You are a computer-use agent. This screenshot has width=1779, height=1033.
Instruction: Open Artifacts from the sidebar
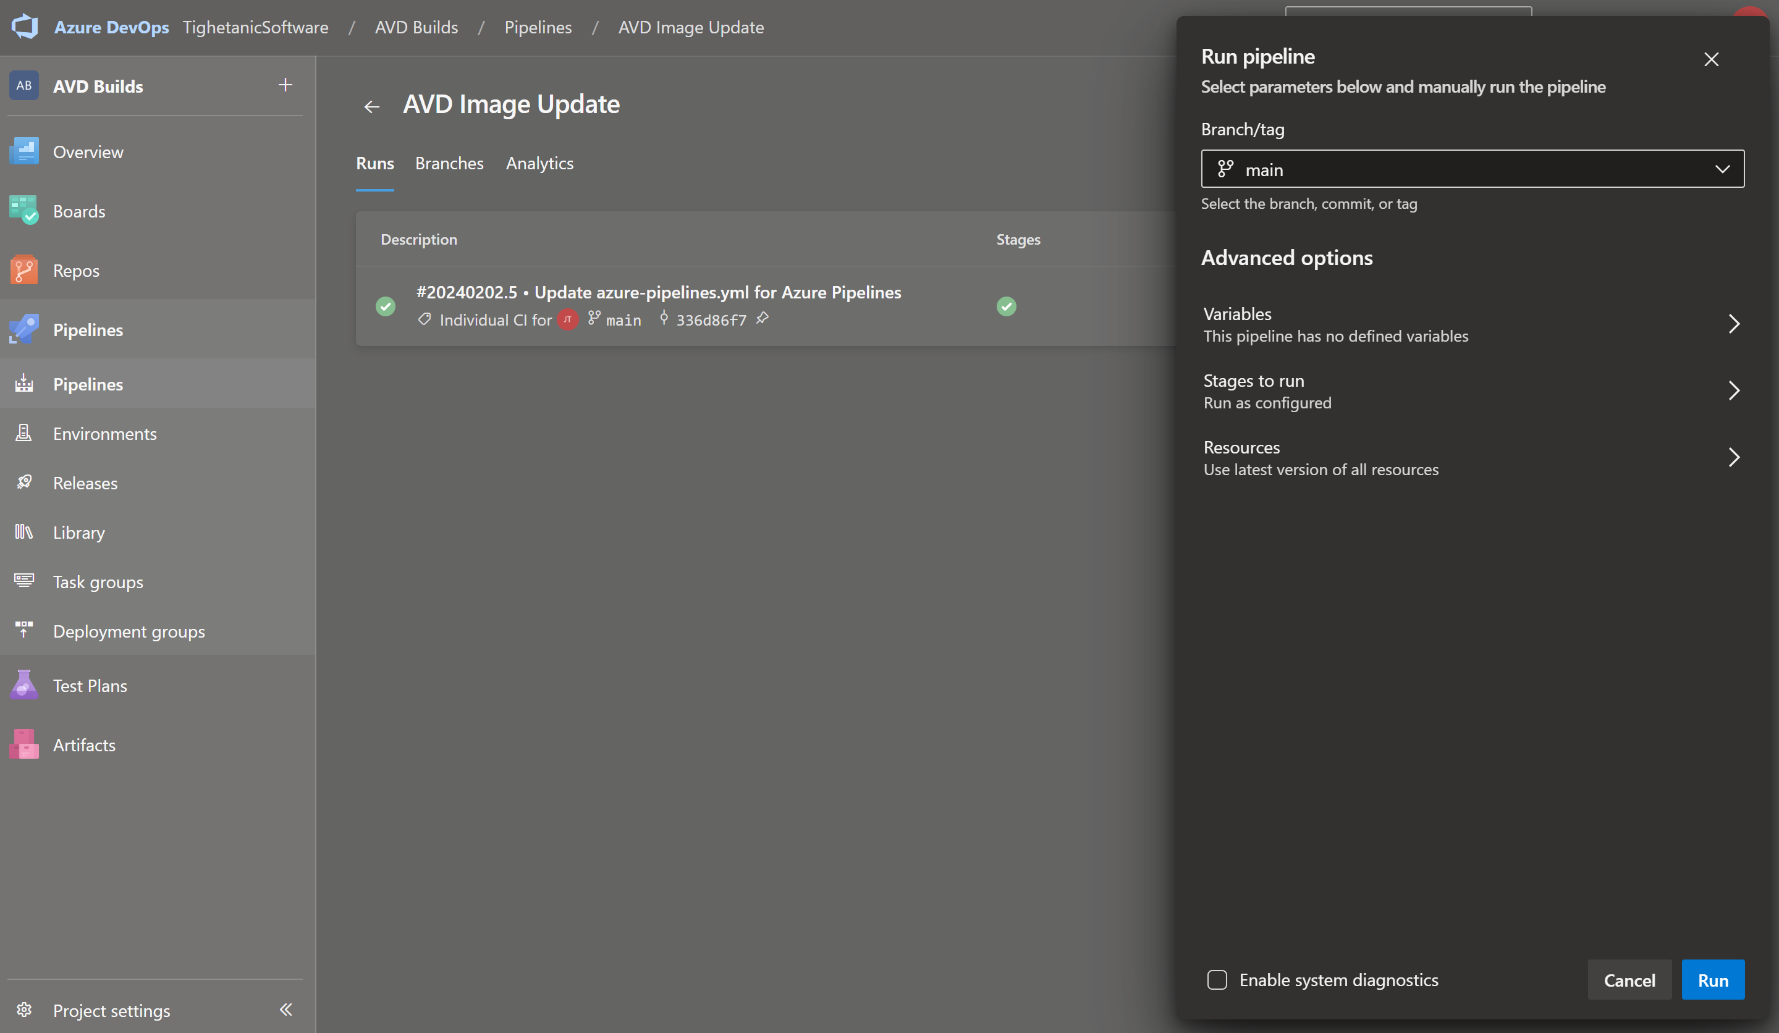[84, 744]
